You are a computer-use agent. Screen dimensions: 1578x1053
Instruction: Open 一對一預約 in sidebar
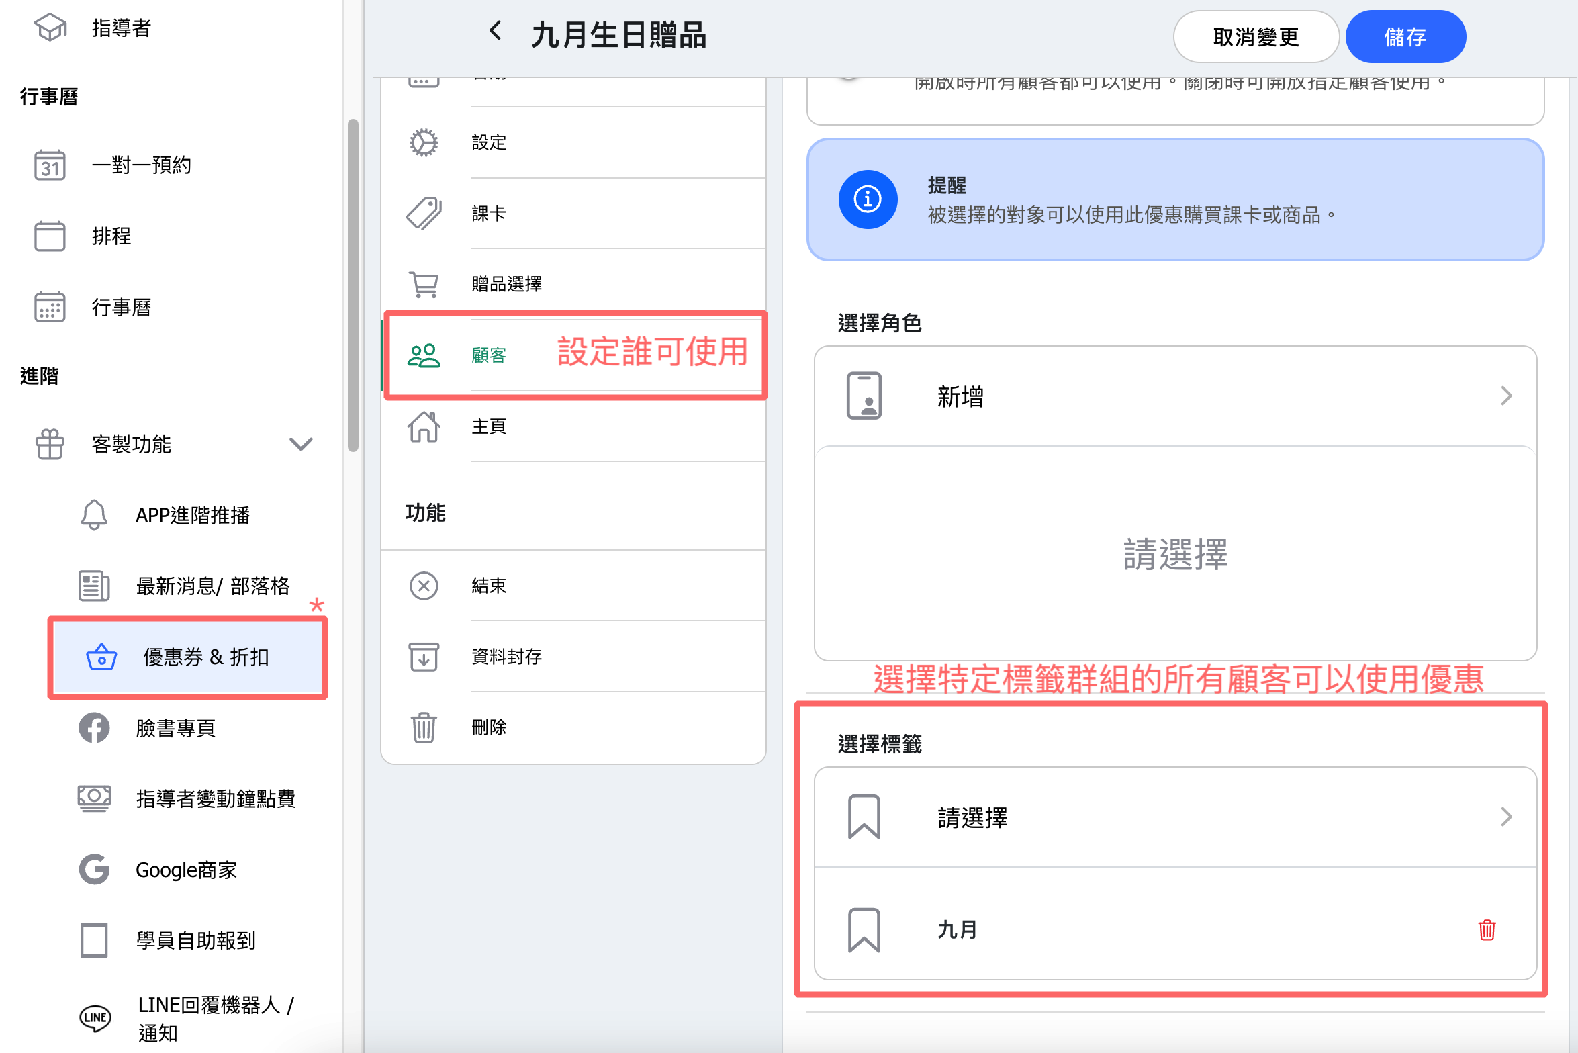[141, 165]
